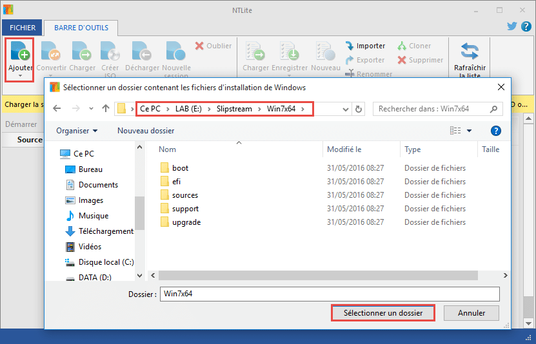The height and width of the screenshot is (344, 536).
Task: Click the Nouvelle session icon
Action: [176, 51]
